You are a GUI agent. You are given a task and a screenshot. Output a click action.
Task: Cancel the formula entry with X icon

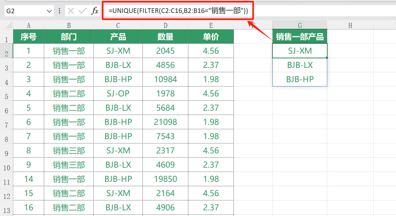(71, 11)
